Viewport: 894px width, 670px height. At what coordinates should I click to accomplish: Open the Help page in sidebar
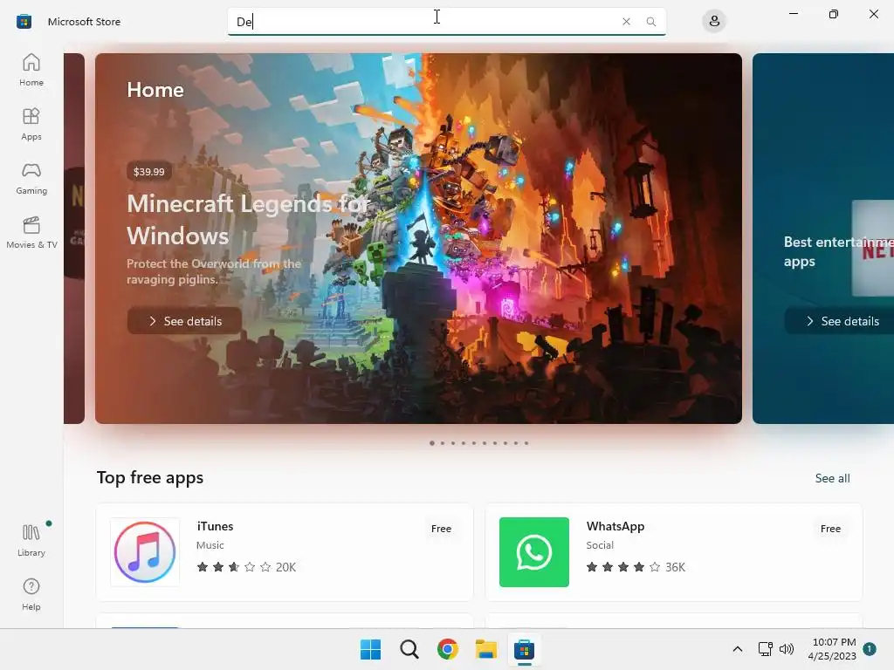(x=31, y=594)
